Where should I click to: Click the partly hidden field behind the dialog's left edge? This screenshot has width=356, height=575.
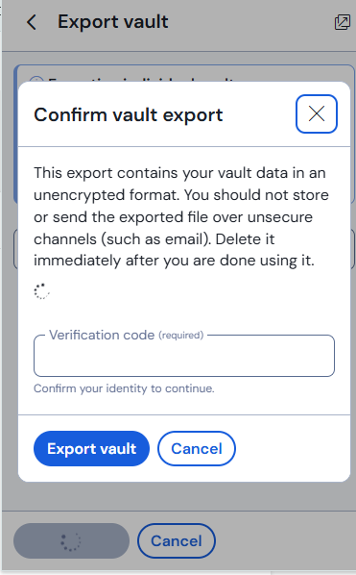click(15, 249)
